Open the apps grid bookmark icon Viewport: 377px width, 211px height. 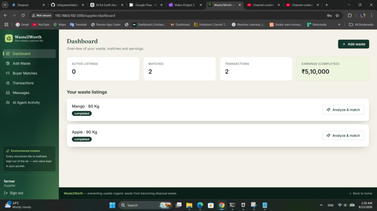(6, 24)
